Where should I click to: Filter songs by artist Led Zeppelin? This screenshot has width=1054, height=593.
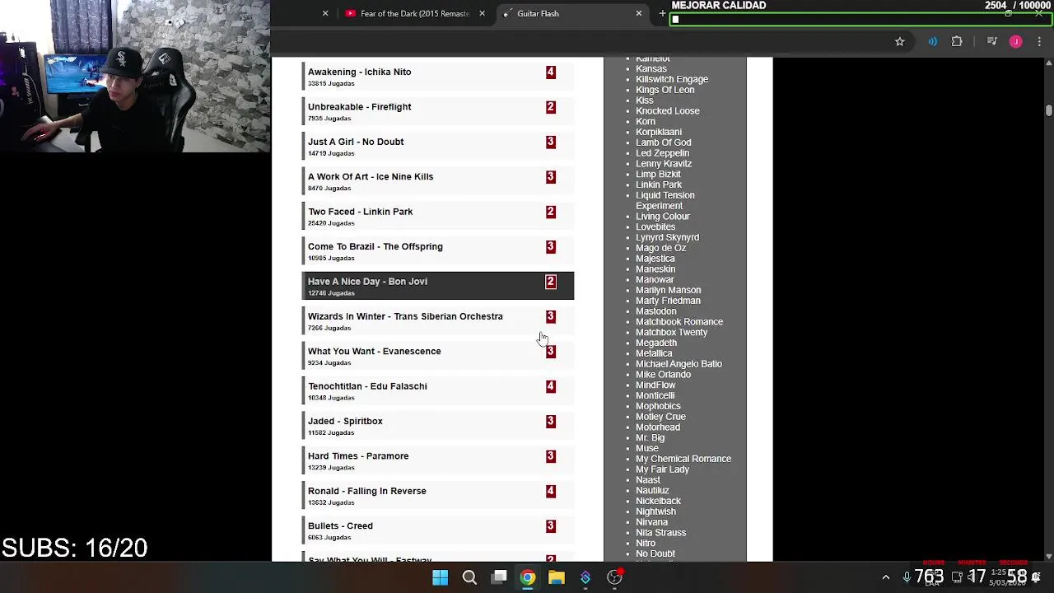pos(662,153)
